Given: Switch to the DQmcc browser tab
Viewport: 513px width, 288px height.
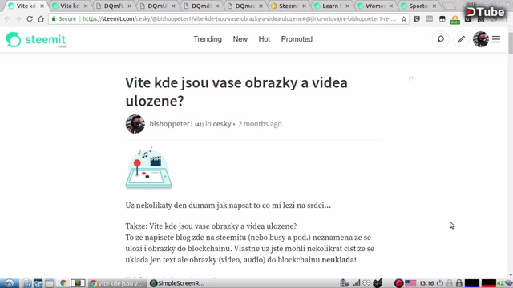Looking at the screenshot, I should [244, 6].
